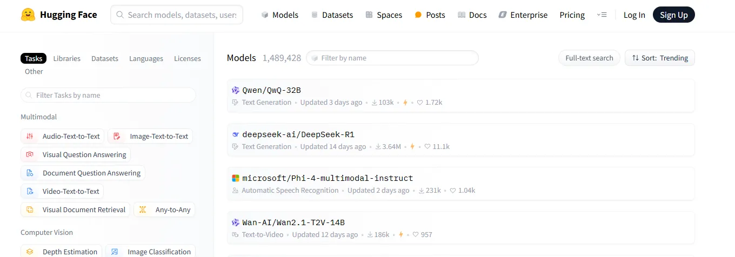
Task: Open the Qwen/QwQ-32B model
Action: tap(461, 96)
